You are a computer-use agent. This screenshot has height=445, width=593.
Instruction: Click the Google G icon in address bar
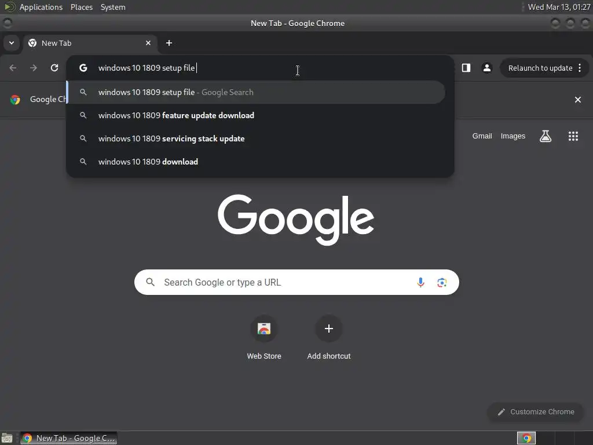(83, 68)
